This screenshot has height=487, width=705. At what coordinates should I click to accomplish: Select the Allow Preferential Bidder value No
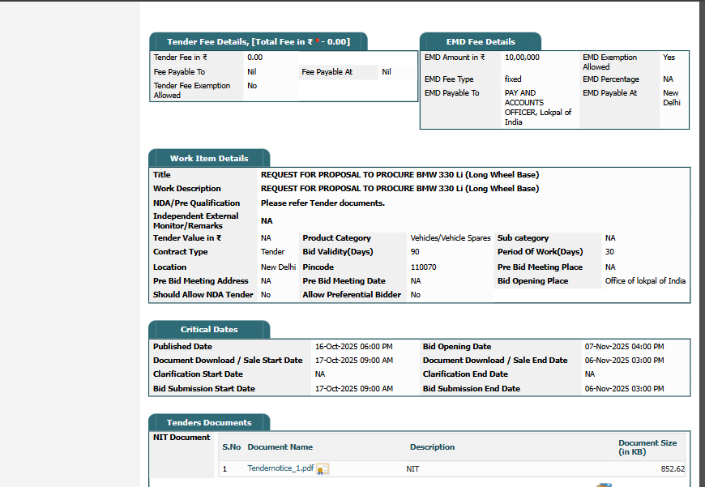pyautogui.click(x=416, y=294)
